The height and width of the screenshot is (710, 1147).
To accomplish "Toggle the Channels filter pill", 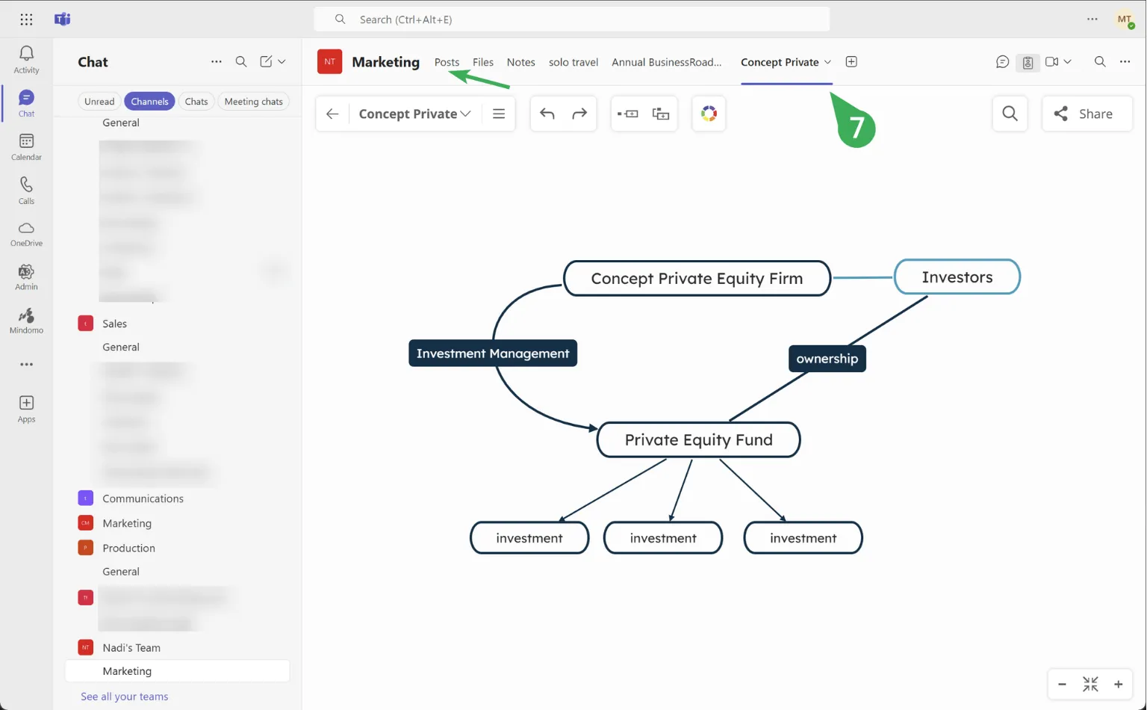I will pos(149,102).
